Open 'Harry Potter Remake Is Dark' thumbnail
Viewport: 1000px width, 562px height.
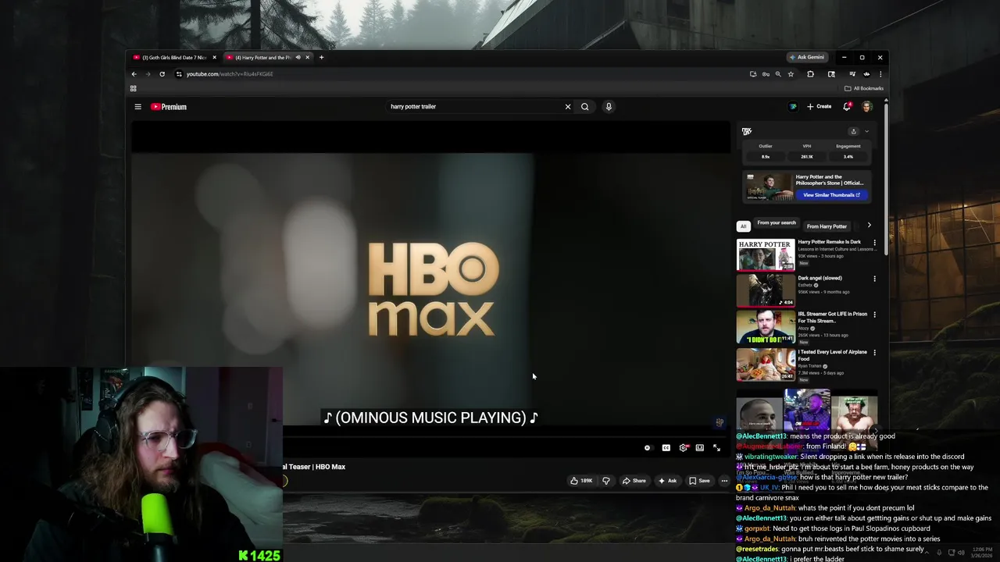(x=766, y=254)
